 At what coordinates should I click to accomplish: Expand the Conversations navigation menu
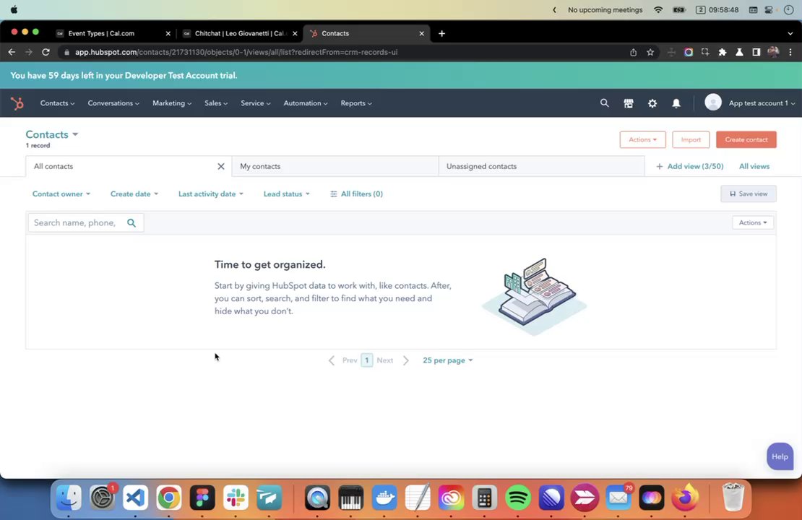coord(113,103)
